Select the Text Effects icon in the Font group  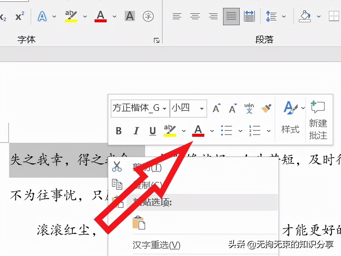click(42, 17)
